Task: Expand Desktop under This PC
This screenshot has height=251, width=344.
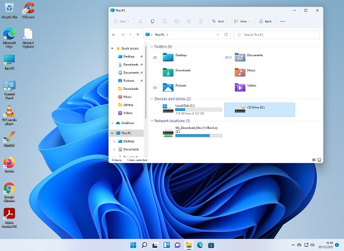Action: click(114, 141)
